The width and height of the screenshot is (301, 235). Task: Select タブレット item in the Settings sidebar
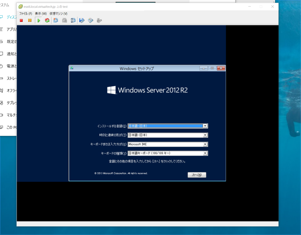(8, 103)
